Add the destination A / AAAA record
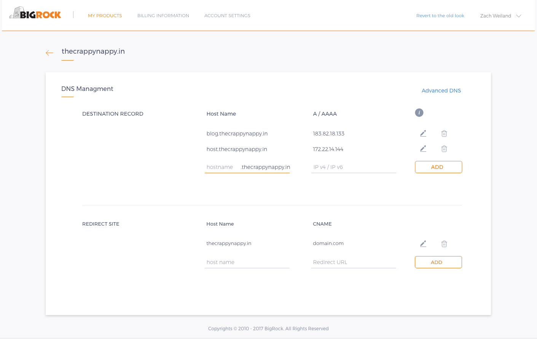 [x=438, y=167]
